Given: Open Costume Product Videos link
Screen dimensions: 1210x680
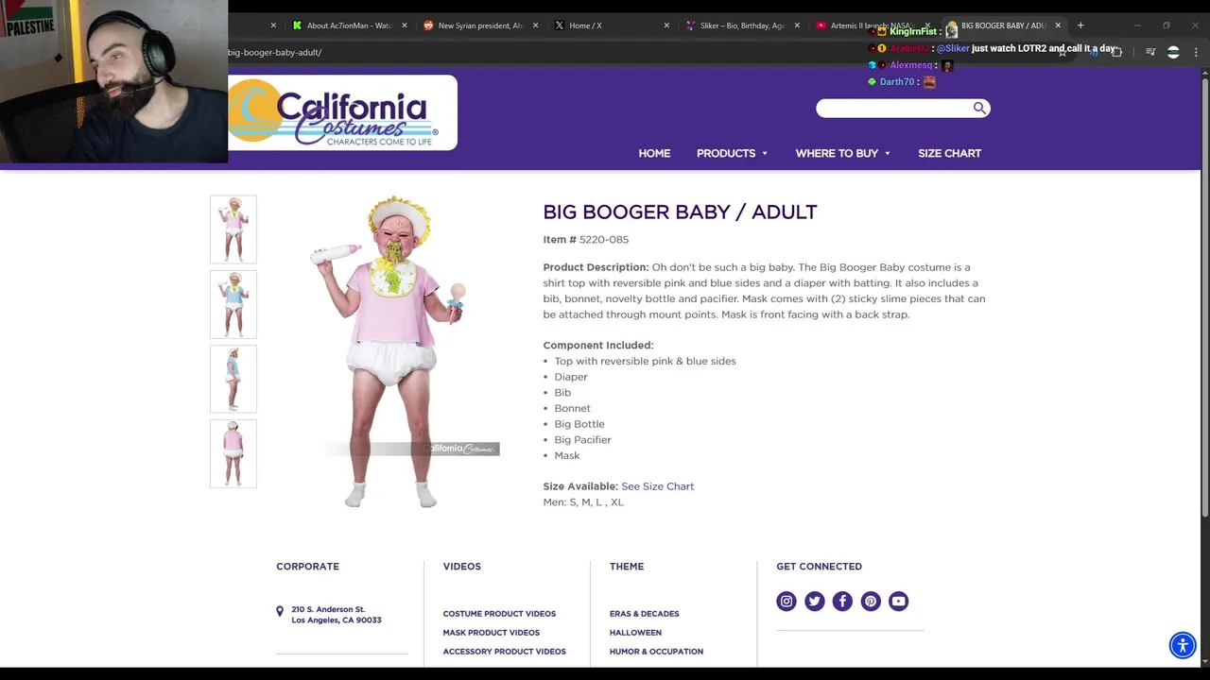Looking at the screenshot, I should 499,614.
